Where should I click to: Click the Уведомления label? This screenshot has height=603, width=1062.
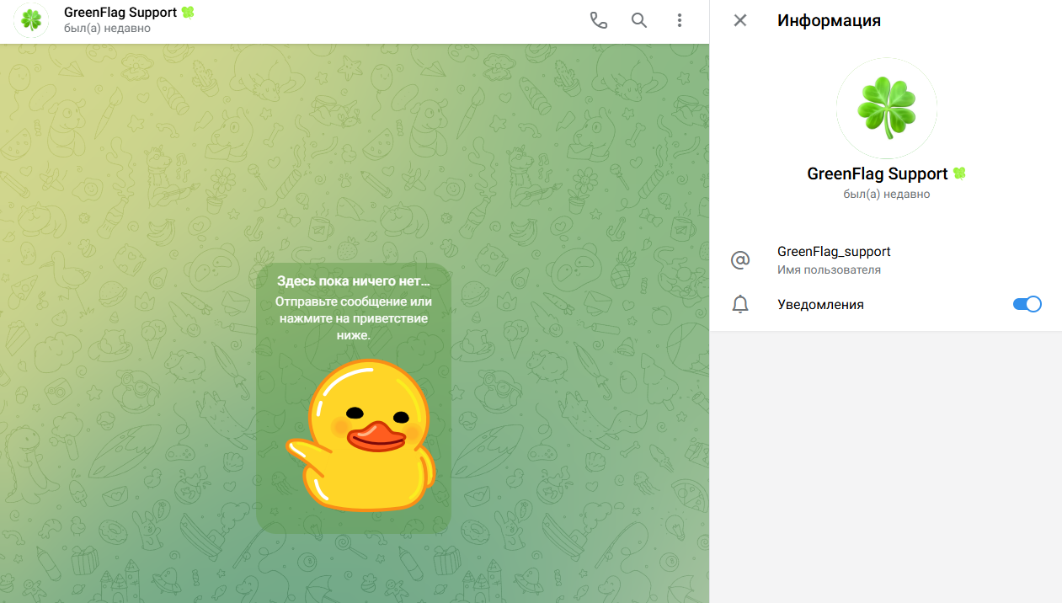click(x=820, y=305)
